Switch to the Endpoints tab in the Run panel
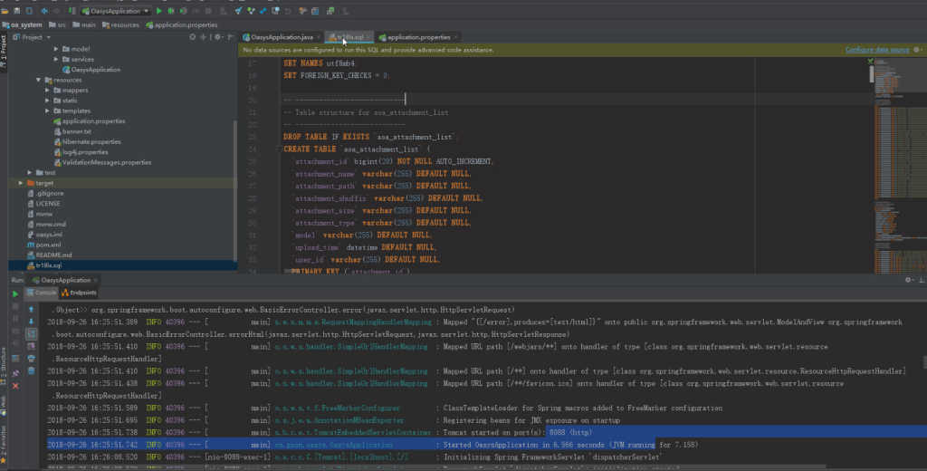Screen dimensions: 927x471 (x=79, y=293)
